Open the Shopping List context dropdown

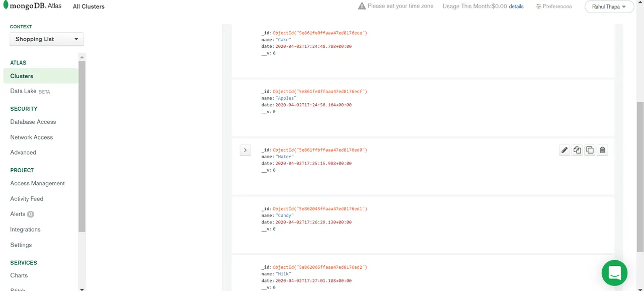pos(47,39)
